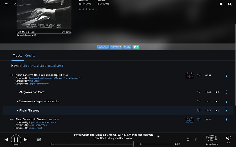
Task: Open more options for Piano Concerto No. 3
Action: (226, 75)
